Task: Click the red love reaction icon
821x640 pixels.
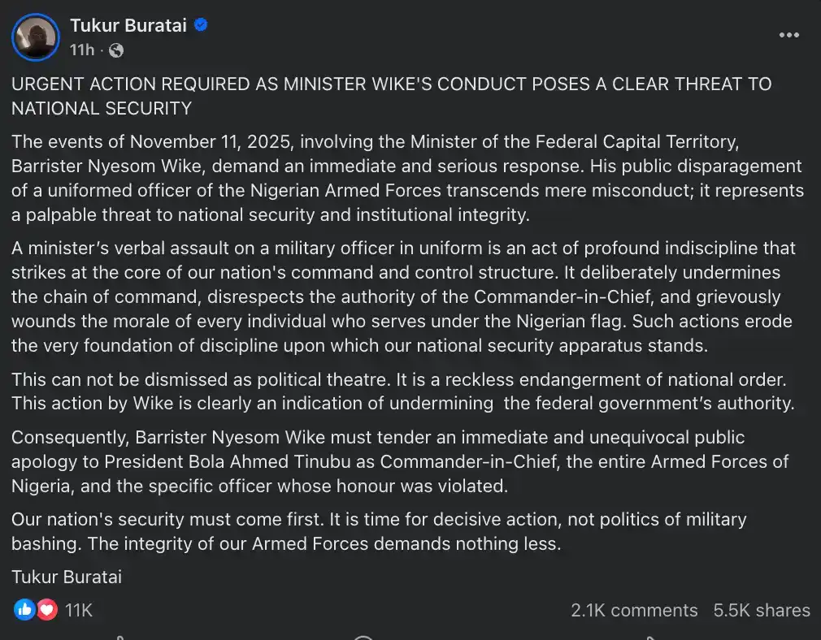Action: pyautogui.click(x=45, y=609)
